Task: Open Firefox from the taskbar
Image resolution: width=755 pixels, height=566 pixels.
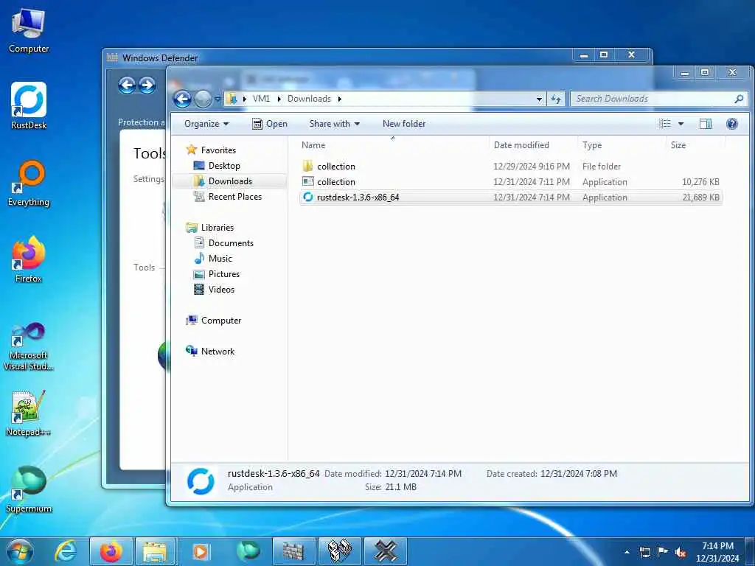Action: click(x=111, y=551)
